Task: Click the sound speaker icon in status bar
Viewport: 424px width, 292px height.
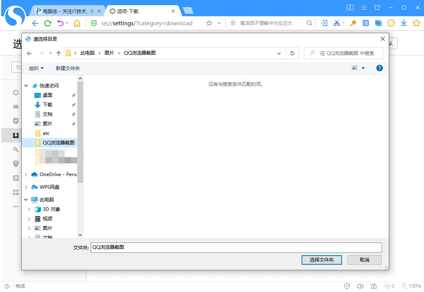Action: click(x=360, y=286)
